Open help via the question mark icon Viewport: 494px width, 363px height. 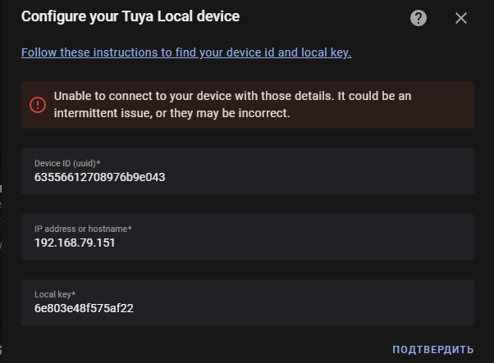click(x=419, y=18)
